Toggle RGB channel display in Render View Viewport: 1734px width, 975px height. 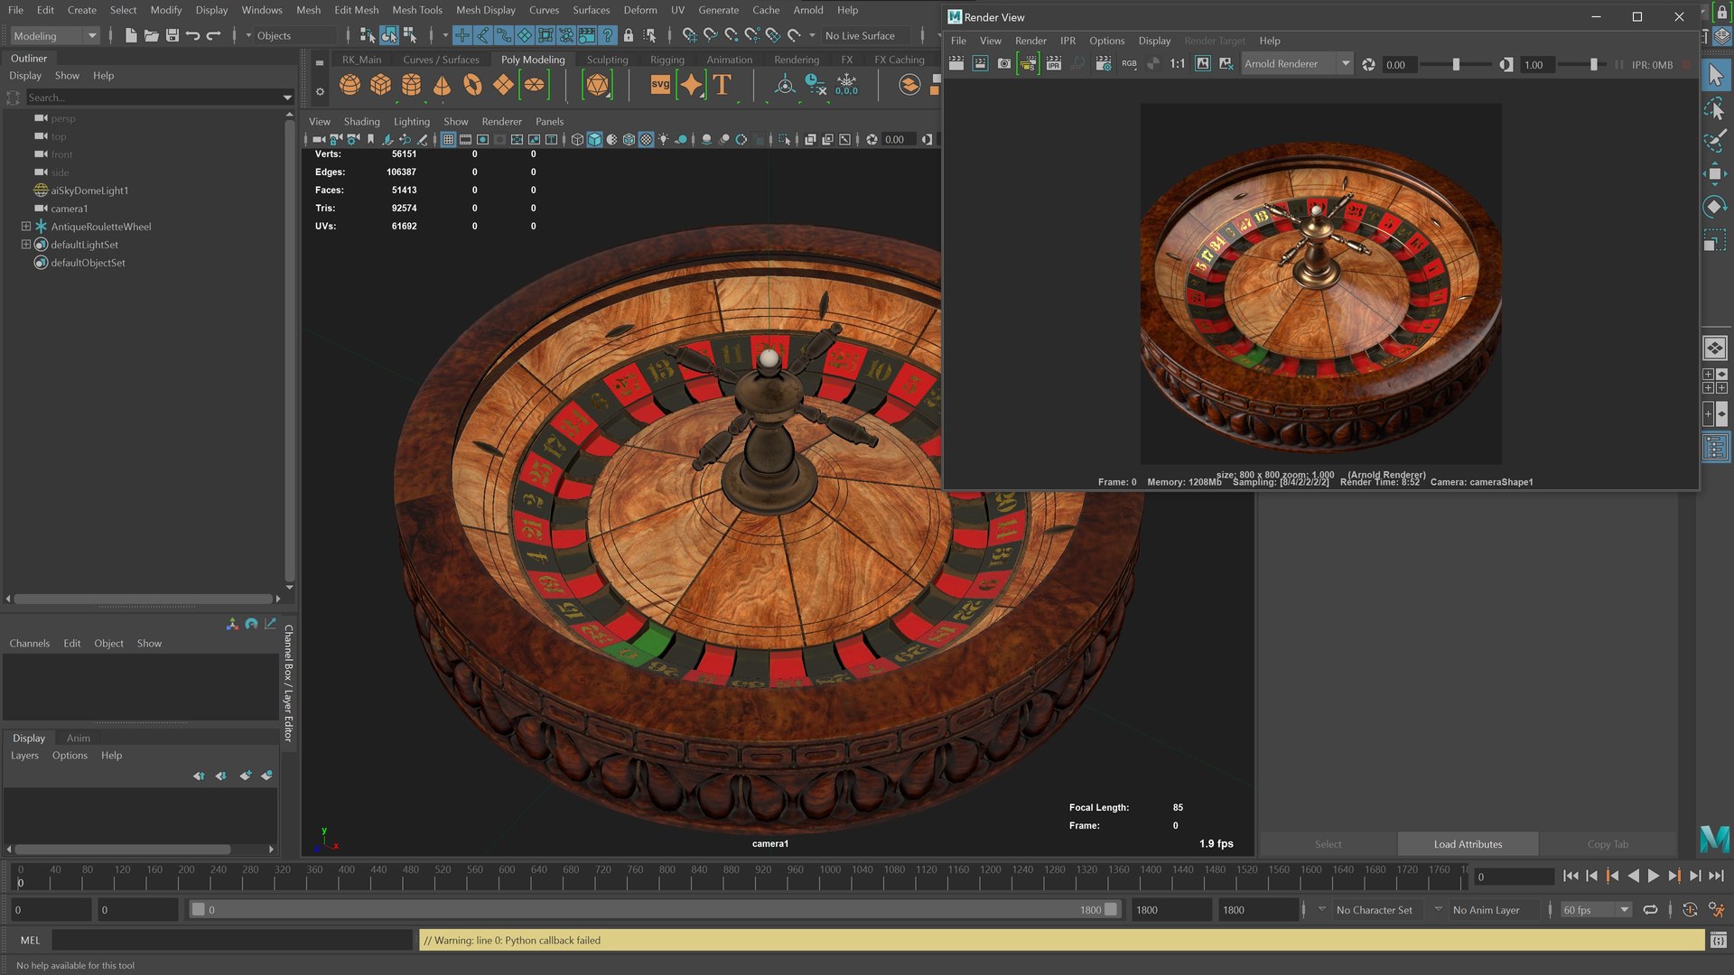click(1129, 64)
